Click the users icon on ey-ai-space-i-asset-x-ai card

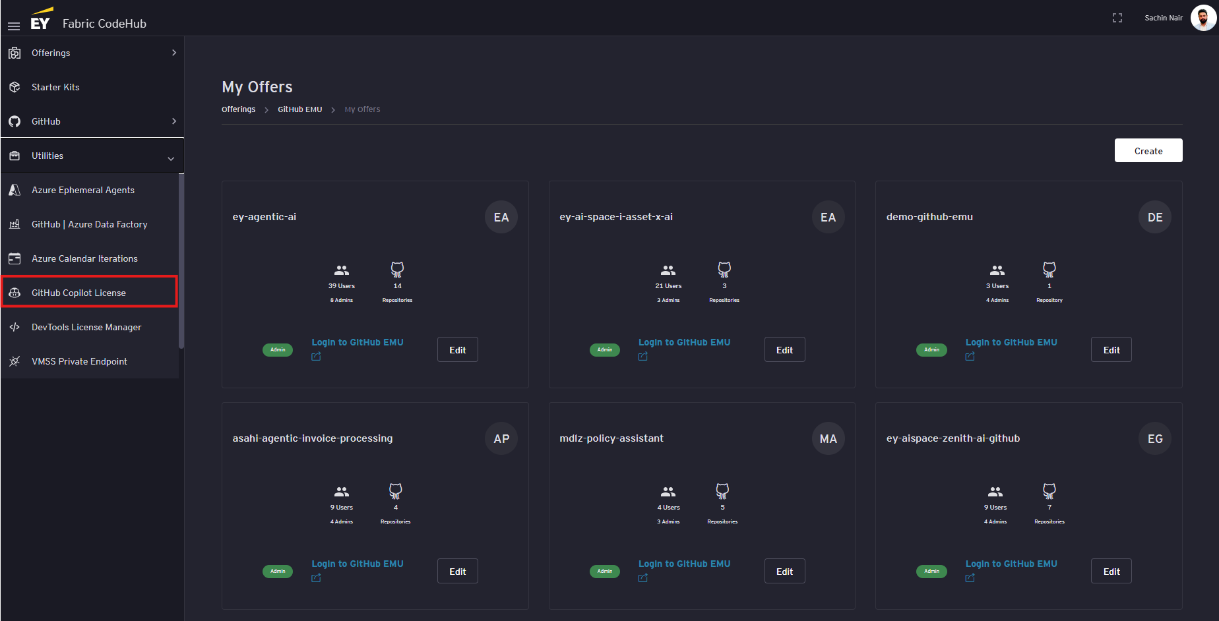click(x=668, y=270)
